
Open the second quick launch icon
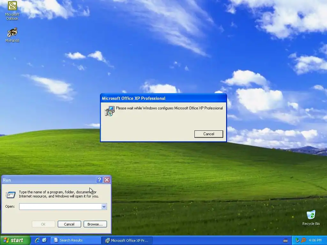click(44, 240)
